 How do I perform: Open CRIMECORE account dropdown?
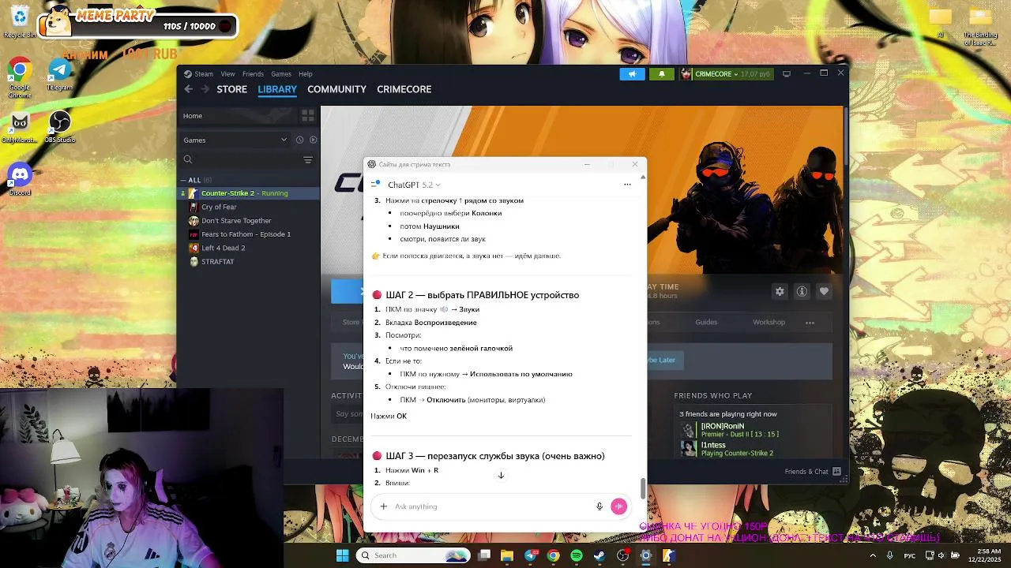(725, 74)
